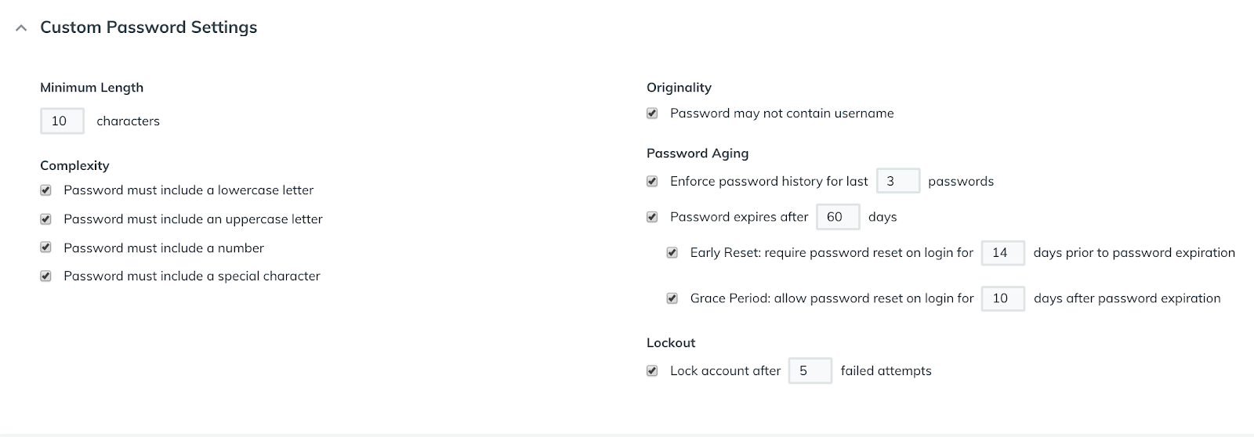Toggle the Early Reset checkbox
The width and height of the screenshot is (1254, 437).
point(672,253)
